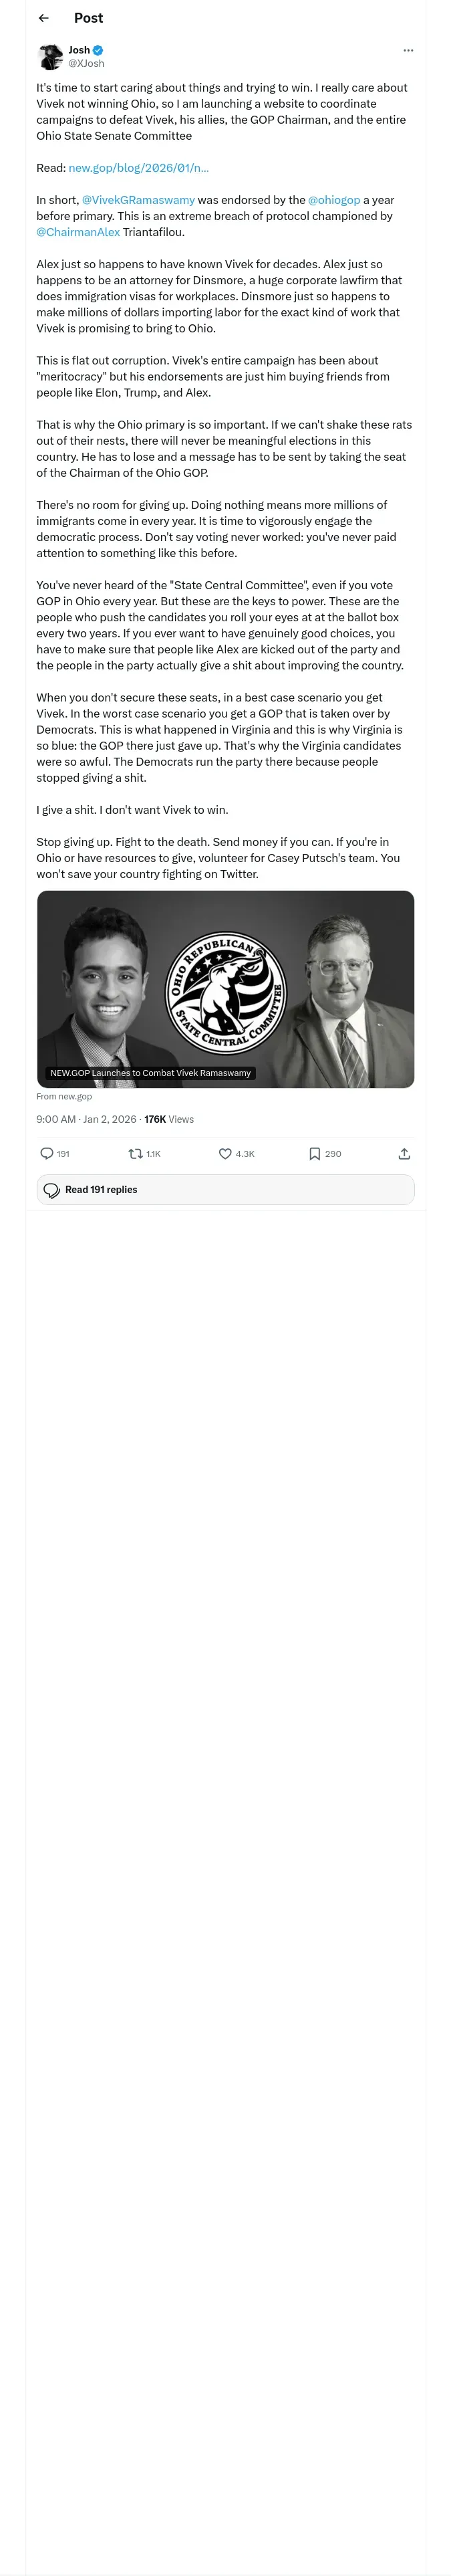Click the blue verified badge
The image size is (451, 2576).
[x=98, y=50]
